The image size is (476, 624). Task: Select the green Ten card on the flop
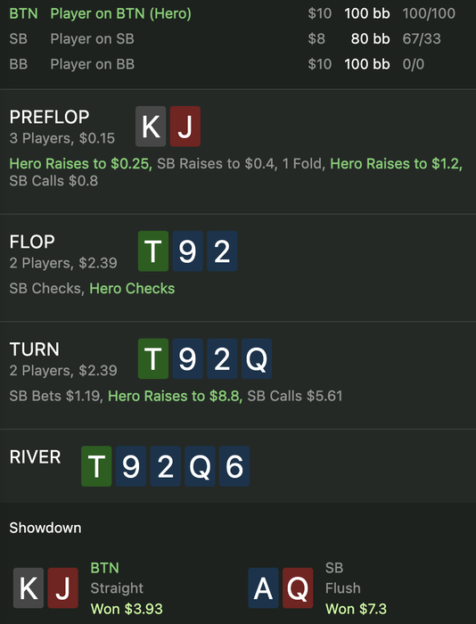153,251
